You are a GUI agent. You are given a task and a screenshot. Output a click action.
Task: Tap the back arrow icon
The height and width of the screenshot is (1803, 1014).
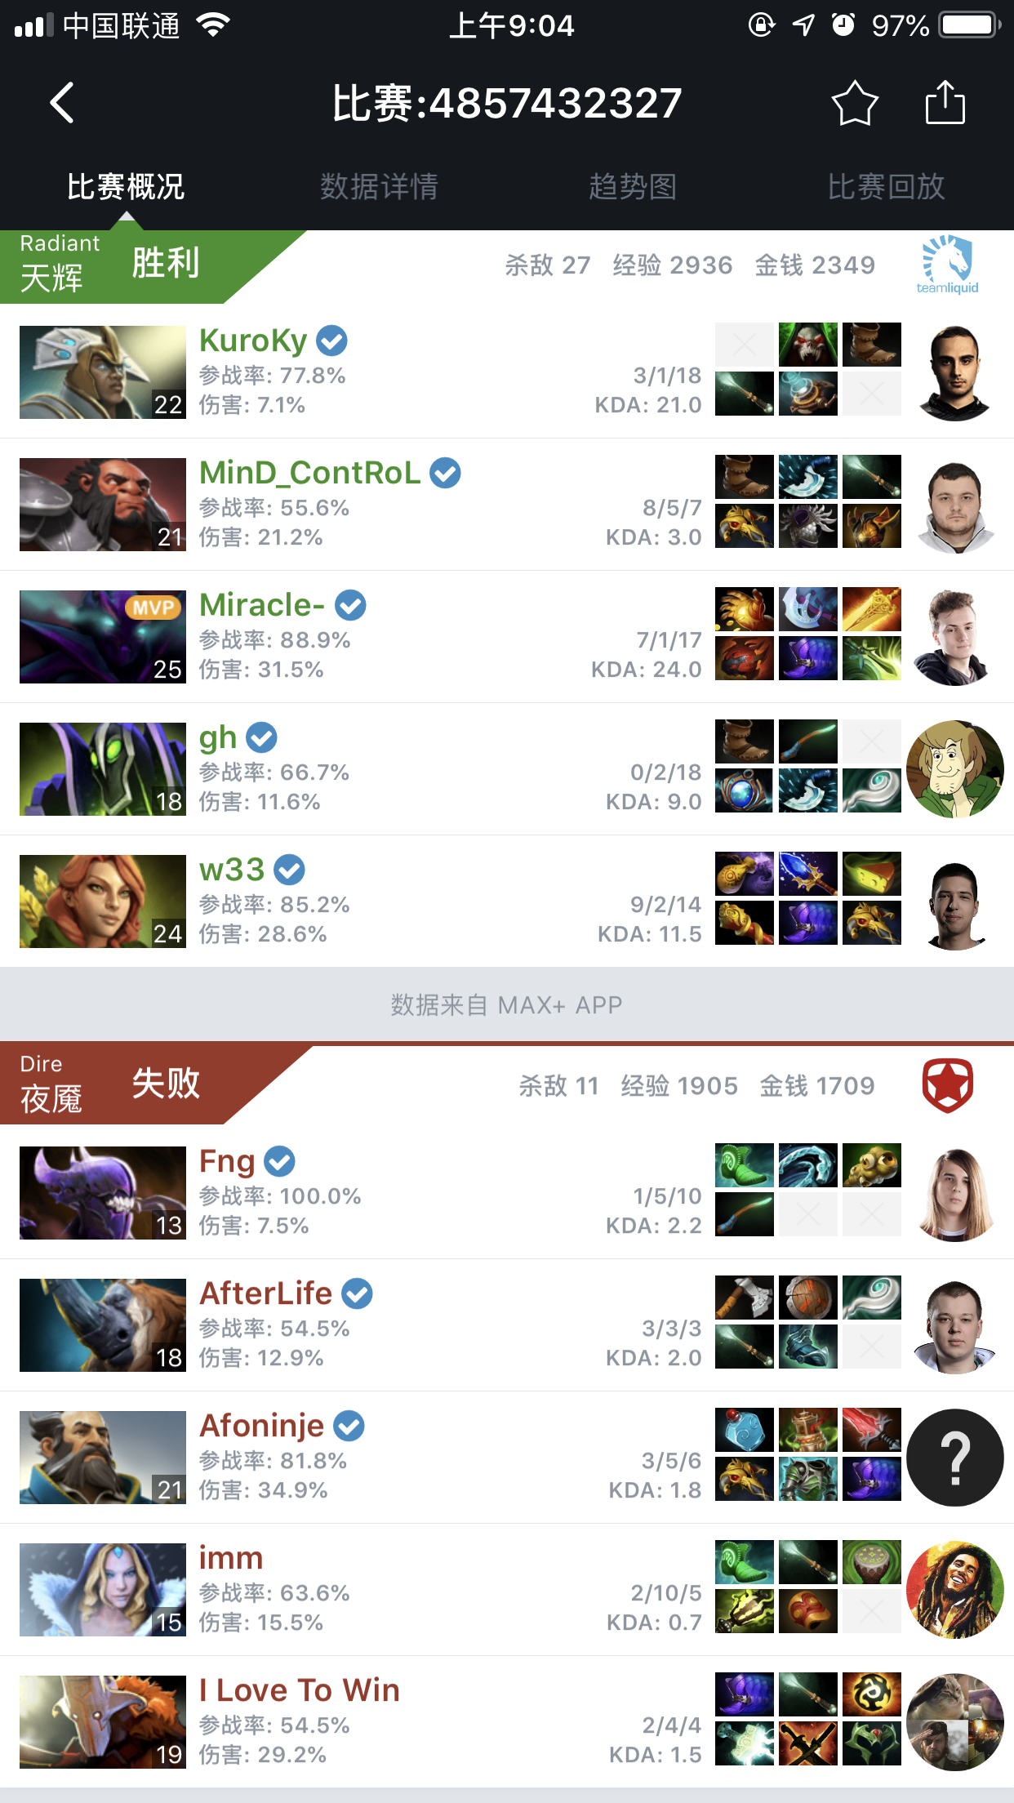(62, 103)
